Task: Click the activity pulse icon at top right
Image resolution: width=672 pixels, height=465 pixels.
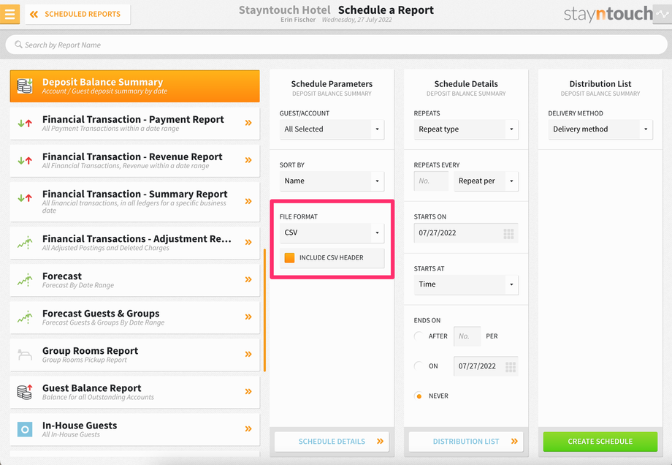Action: pos(663,14)
